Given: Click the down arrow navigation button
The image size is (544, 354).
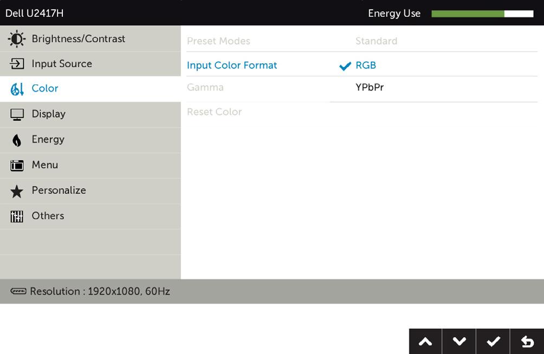Looking at the screenshot, I should tap(459, 342).
